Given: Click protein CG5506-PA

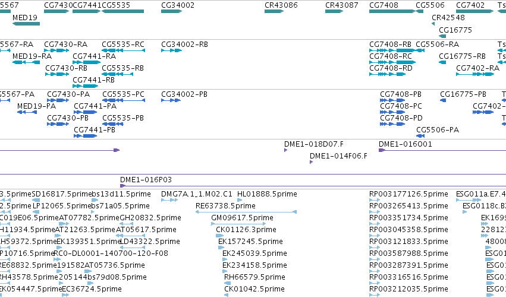Looking at the screenshot, I should (x=420, y=136).
